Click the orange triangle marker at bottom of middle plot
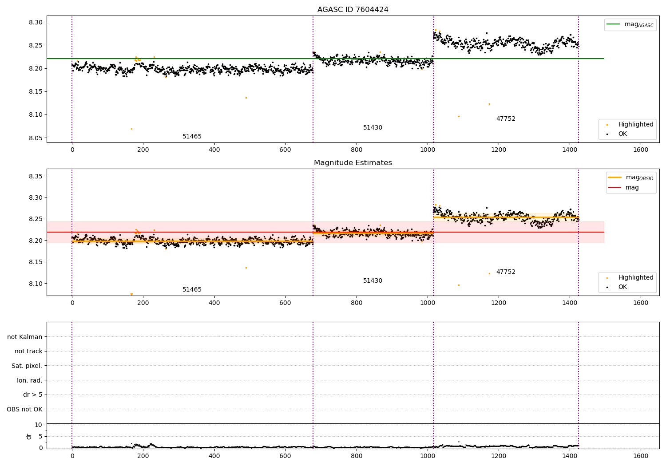Screen dimensions: 666x466 (131, 294)
